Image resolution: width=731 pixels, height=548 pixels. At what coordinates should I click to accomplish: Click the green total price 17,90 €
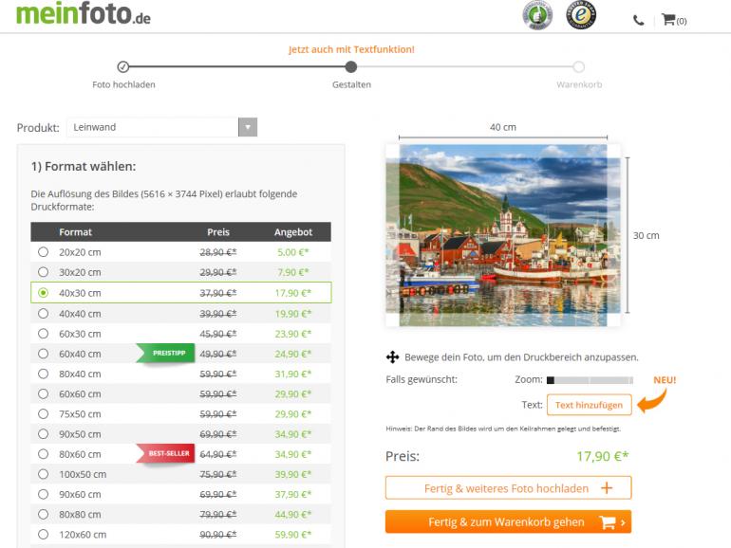click(602, 456)
